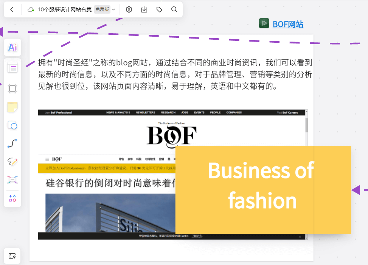The image size is (368, 265).
Task: Click the headline 硅谷银行的倒闭对时尚意味着
Action: pos(110,183)
